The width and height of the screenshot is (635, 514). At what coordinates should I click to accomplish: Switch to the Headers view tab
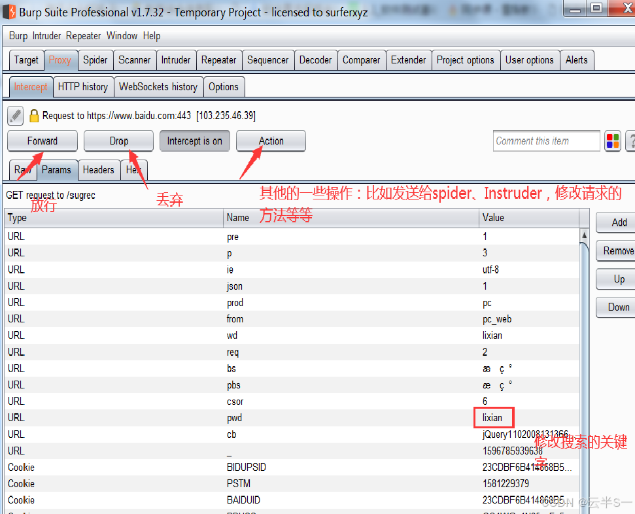[x=98, y=170]
